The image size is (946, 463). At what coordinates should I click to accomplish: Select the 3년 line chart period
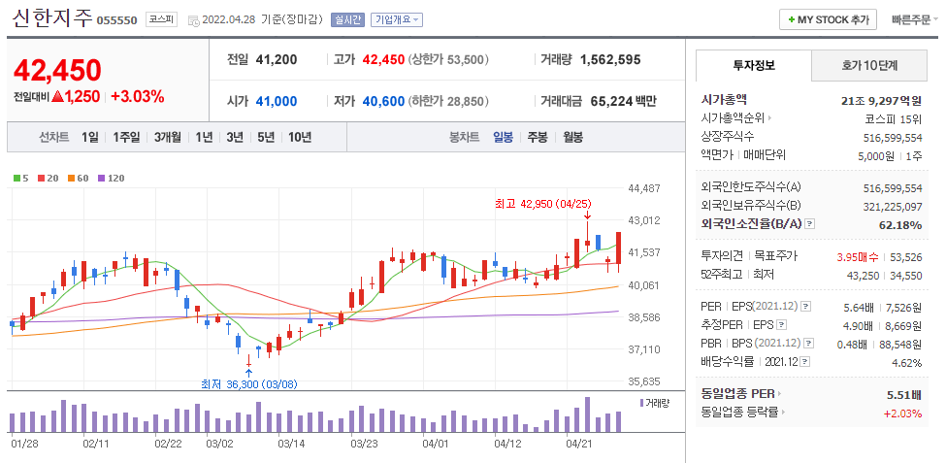(235, 137)
